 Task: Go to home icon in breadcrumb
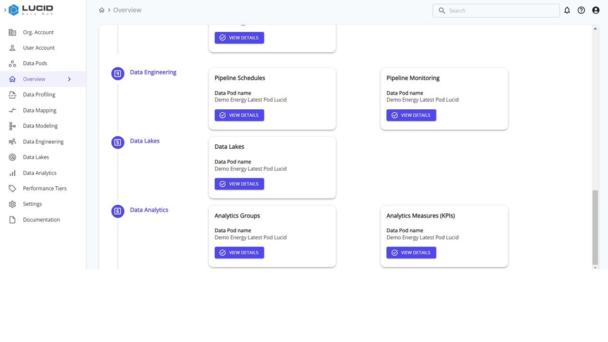102,10
